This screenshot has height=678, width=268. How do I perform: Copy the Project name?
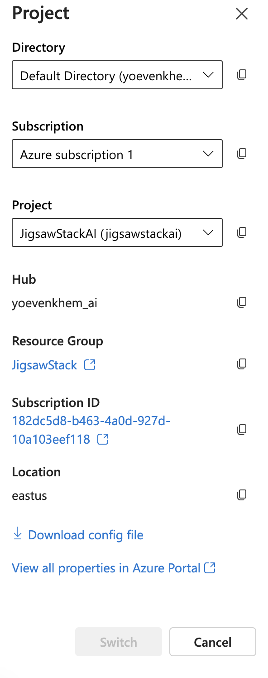point(242,232)
